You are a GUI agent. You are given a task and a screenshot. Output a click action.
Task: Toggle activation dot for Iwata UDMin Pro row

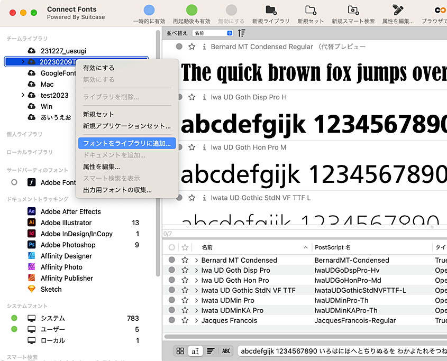(x=171, y=300)
